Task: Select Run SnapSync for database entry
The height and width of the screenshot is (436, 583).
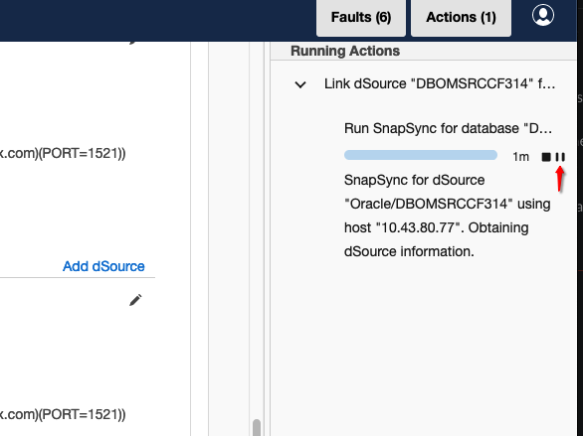Action: [448, 128]
